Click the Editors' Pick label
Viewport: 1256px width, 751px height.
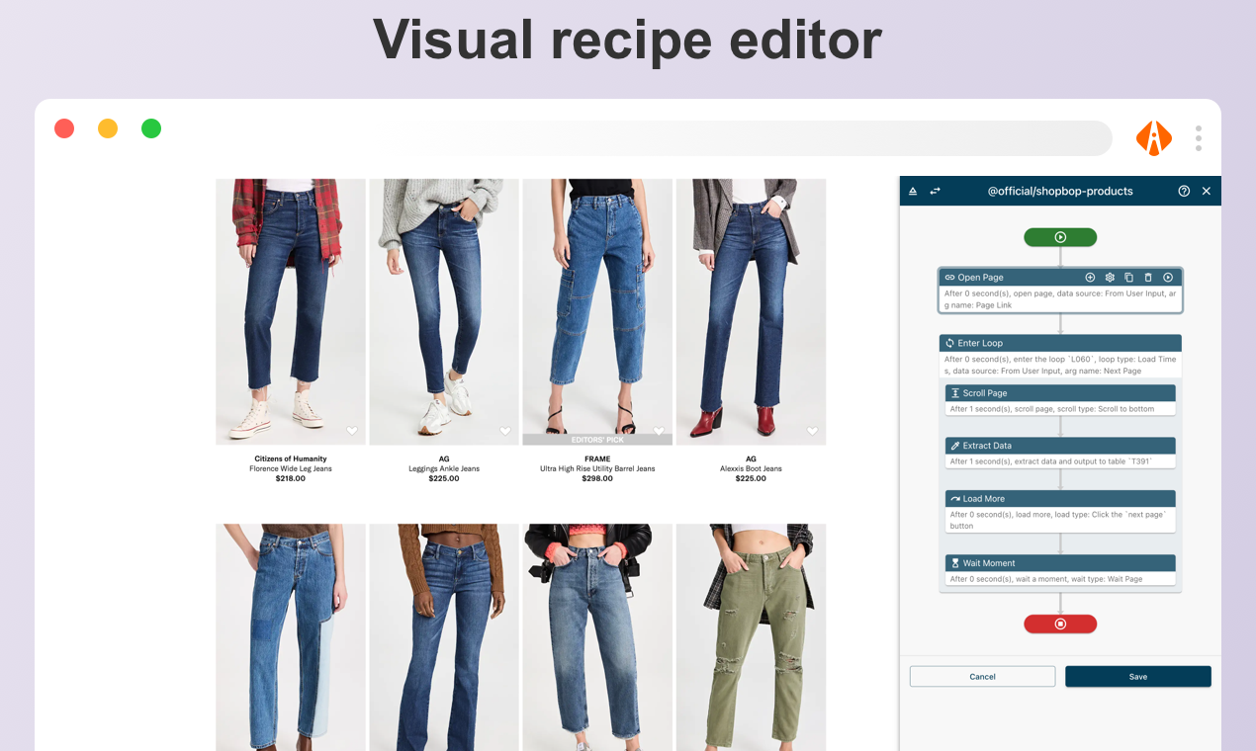[x=597, y=439]
